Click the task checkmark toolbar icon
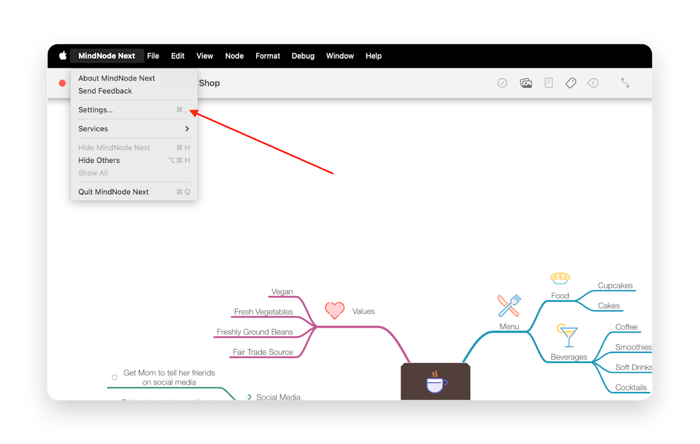 [502, 83]
